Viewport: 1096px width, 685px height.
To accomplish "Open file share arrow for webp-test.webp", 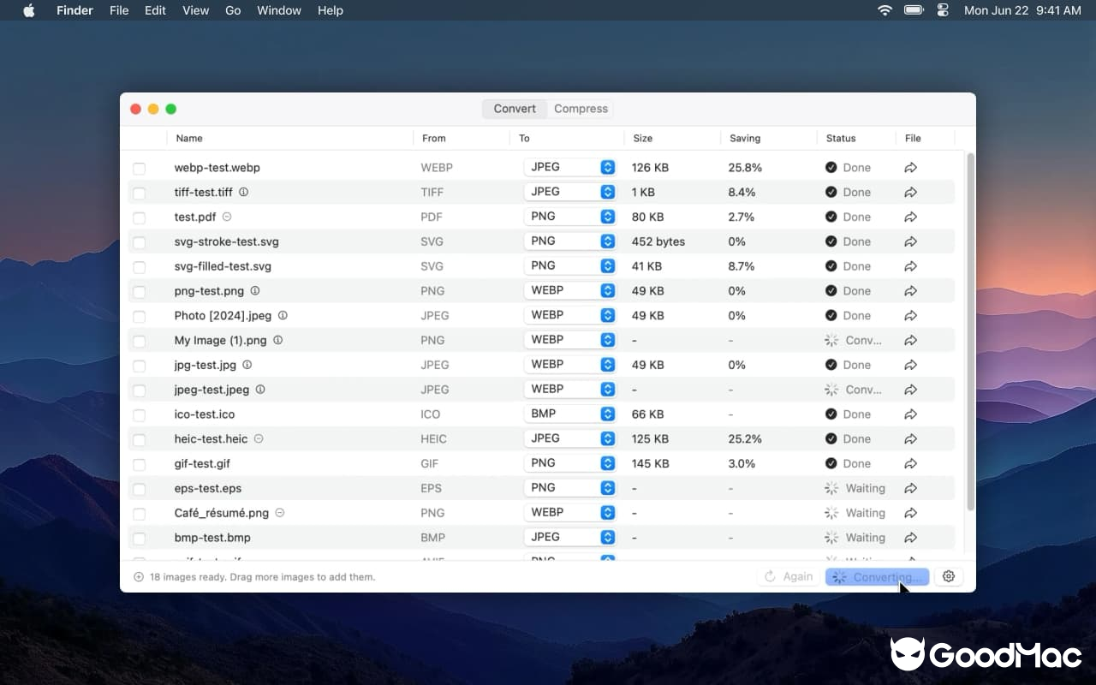I will point(911,168).
